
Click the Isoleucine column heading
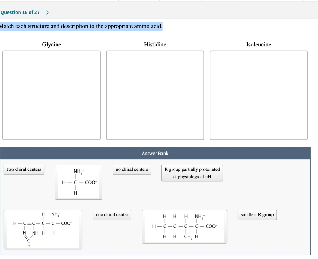pyautogui.click(x=258, y=45)
